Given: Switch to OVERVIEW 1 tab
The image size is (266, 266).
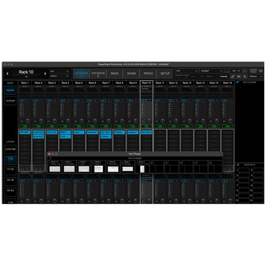Looking at the screenshot, I should [81, 74].
